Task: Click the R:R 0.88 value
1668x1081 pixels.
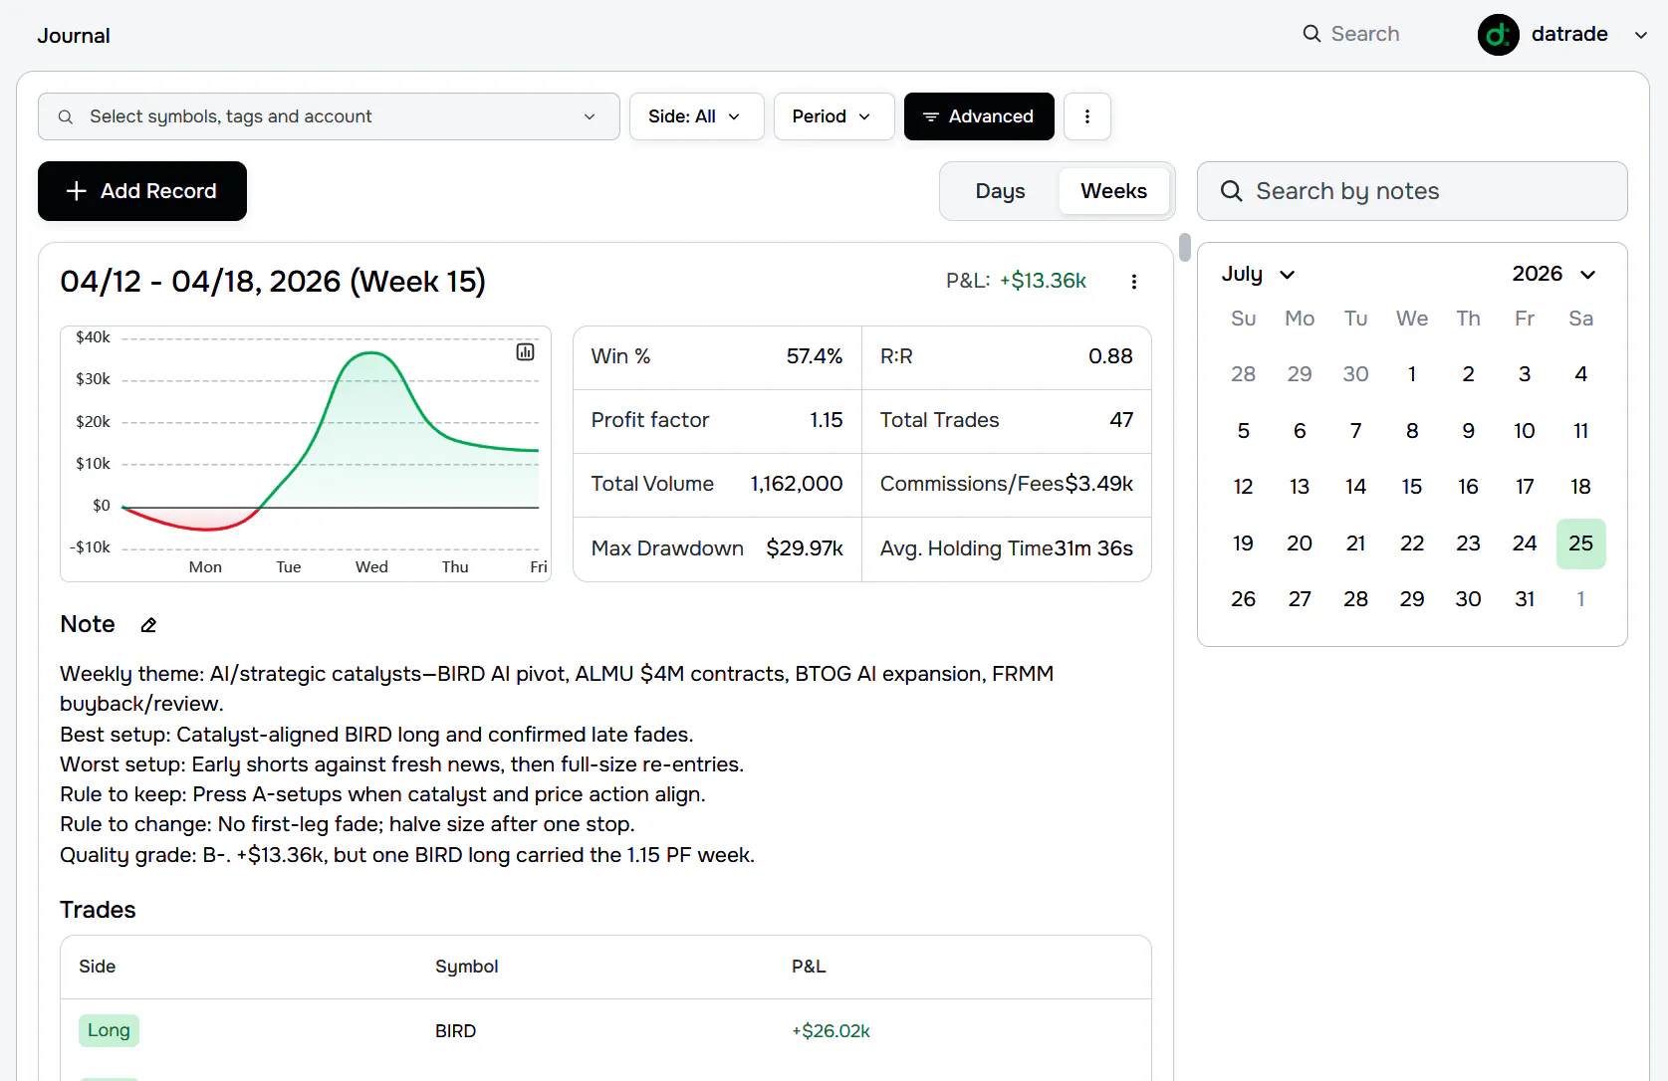Action: (1110, 356)
